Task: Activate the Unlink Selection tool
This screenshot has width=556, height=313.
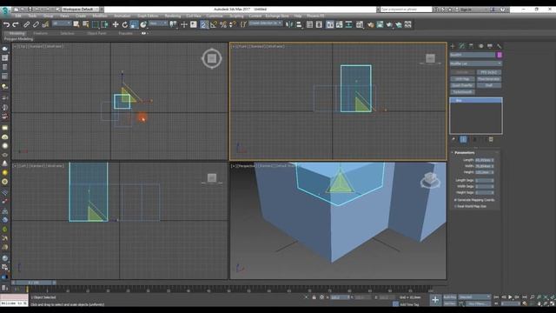Action: (36, 24)
